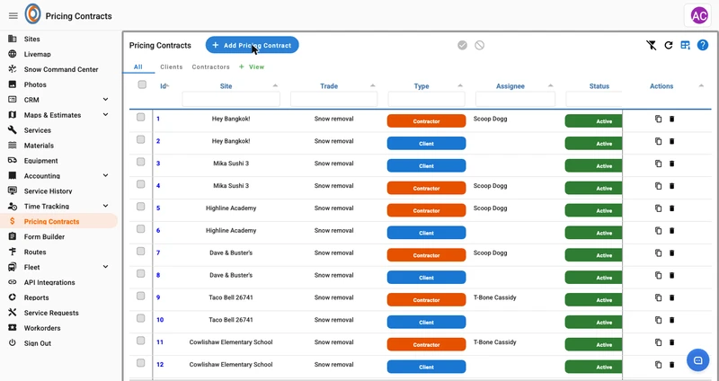Switch to the Contractors tab

click(x=211, y=66)
